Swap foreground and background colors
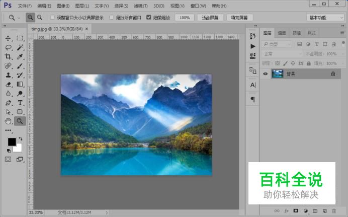 21,138
